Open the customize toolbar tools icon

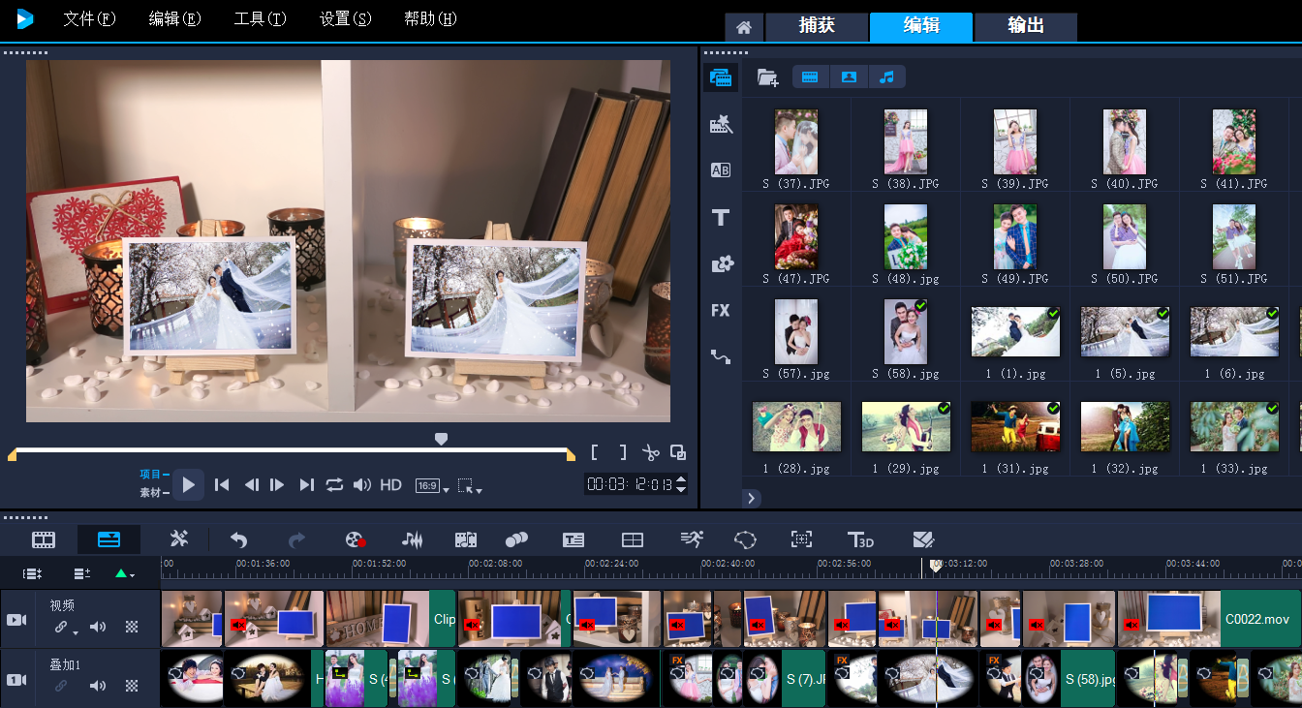click(x=179, y=539)
